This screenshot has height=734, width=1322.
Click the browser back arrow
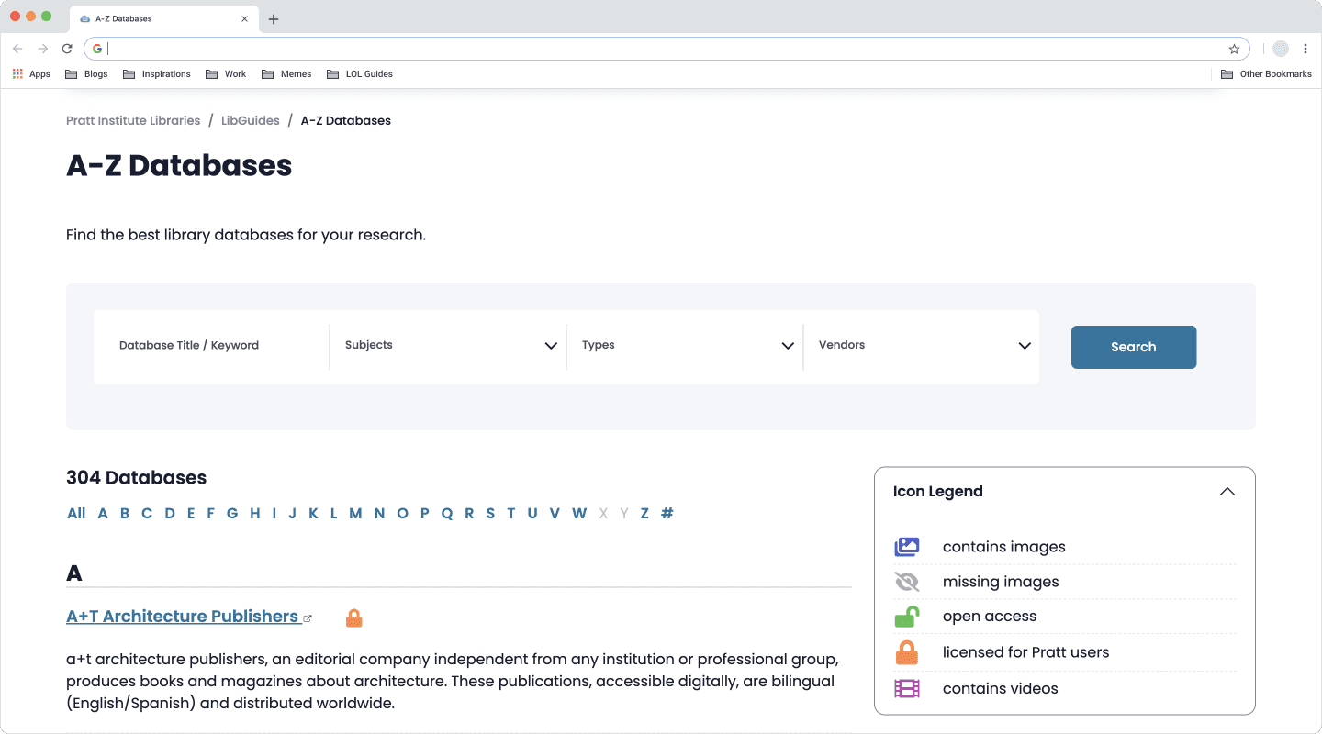[x=17, y=49]
